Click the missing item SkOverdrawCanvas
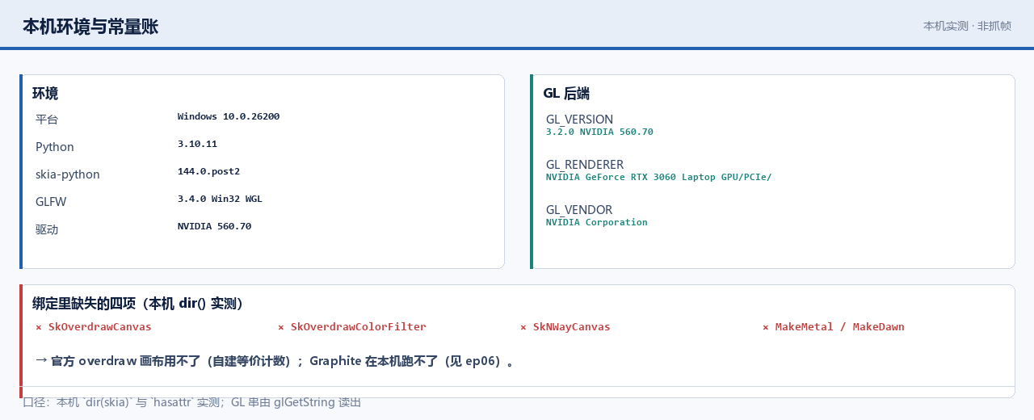 (x=94, y=327)
